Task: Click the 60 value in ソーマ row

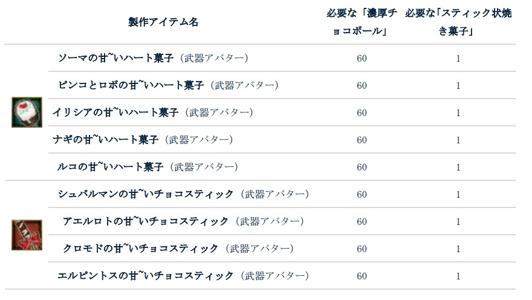Action: 362,59
